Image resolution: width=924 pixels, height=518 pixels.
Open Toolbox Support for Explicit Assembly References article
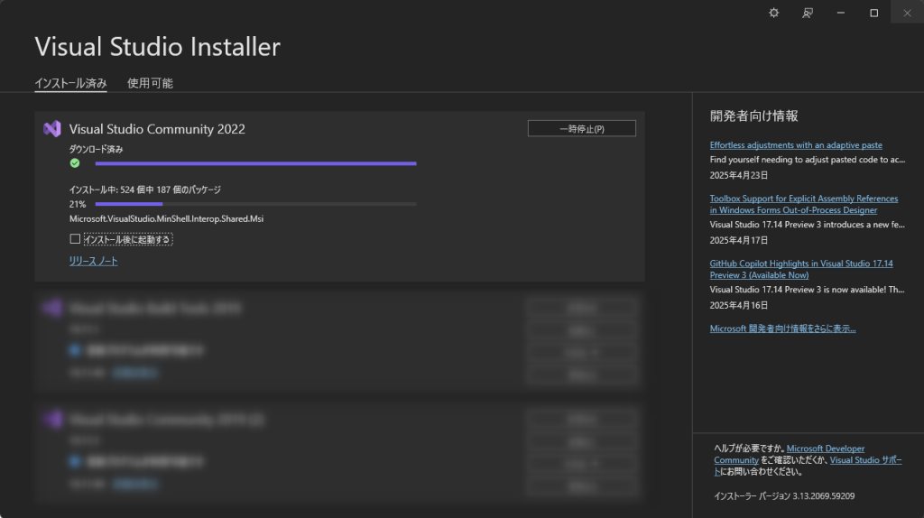point(804,204)
